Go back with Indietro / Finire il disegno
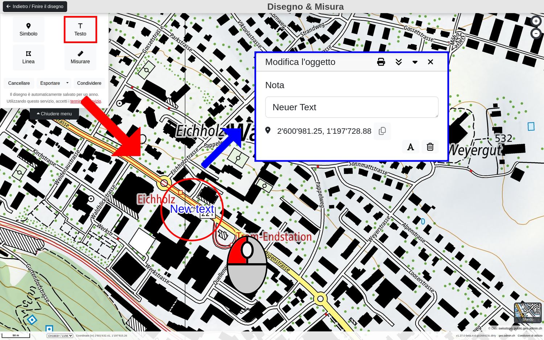 coord(35,7)
